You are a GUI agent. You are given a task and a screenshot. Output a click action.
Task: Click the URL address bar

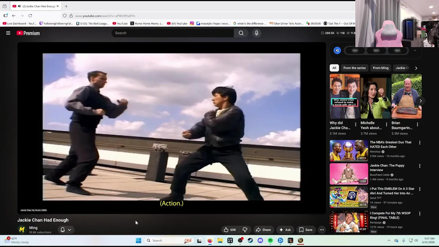click(x=206, y=16)
